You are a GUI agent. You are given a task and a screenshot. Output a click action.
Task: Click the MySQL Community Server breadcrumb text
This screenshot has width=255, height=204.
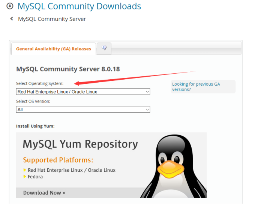tap(52, 19)
